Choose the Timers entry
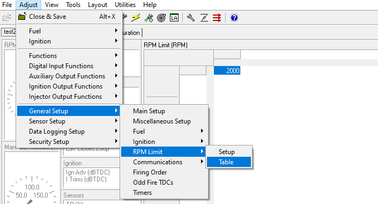The image size is (378, 204). 164,192
